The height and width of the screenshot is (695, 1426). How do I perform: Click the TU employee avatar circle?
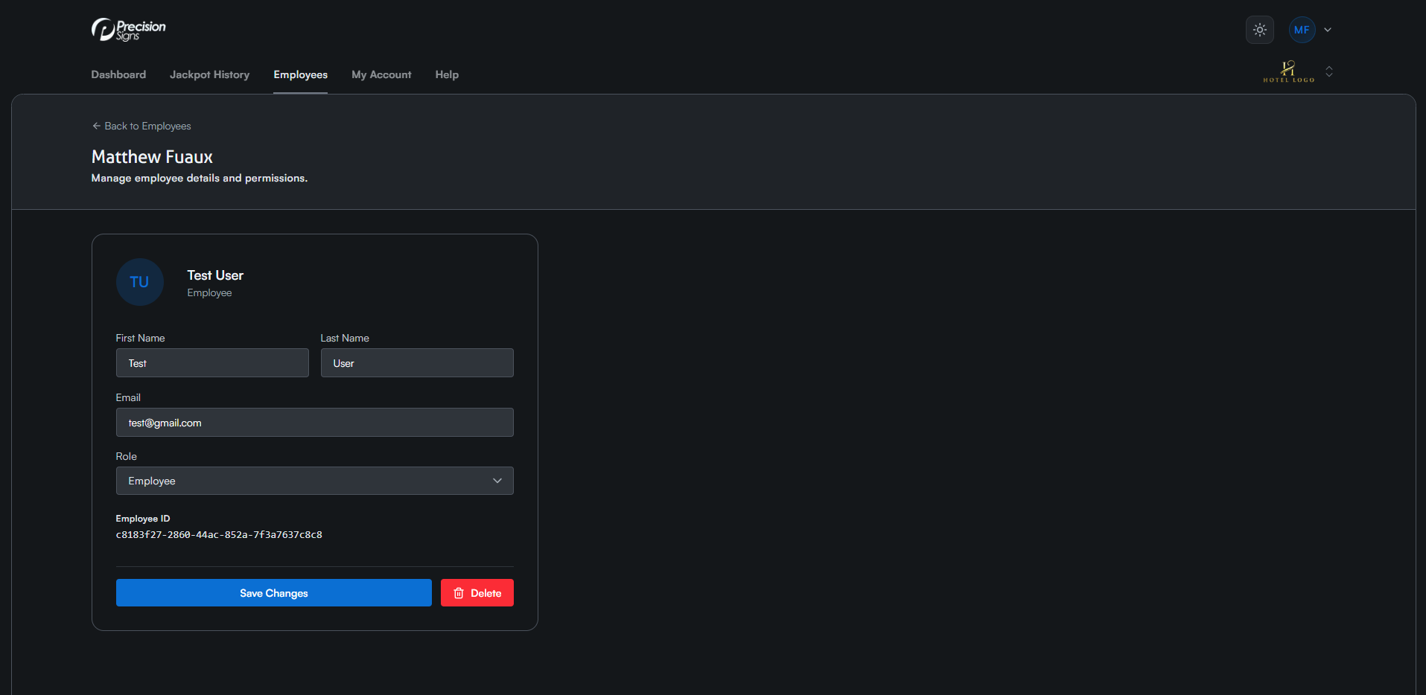click(139, 282)
